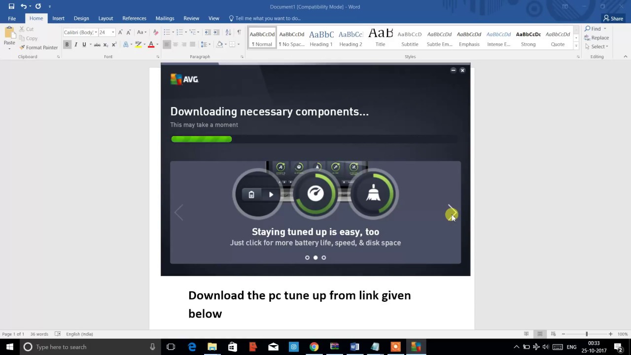Open the Change Case Aa dropdown
The height and width of the screenshot is (355, 631).
click(x=142, y=32)
